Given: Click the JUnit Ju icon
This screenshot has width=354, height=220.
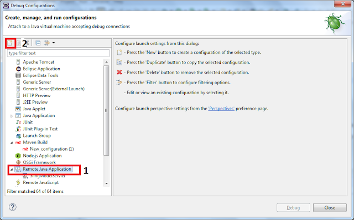Looking at the screenshot, I should tap(18, 122).
